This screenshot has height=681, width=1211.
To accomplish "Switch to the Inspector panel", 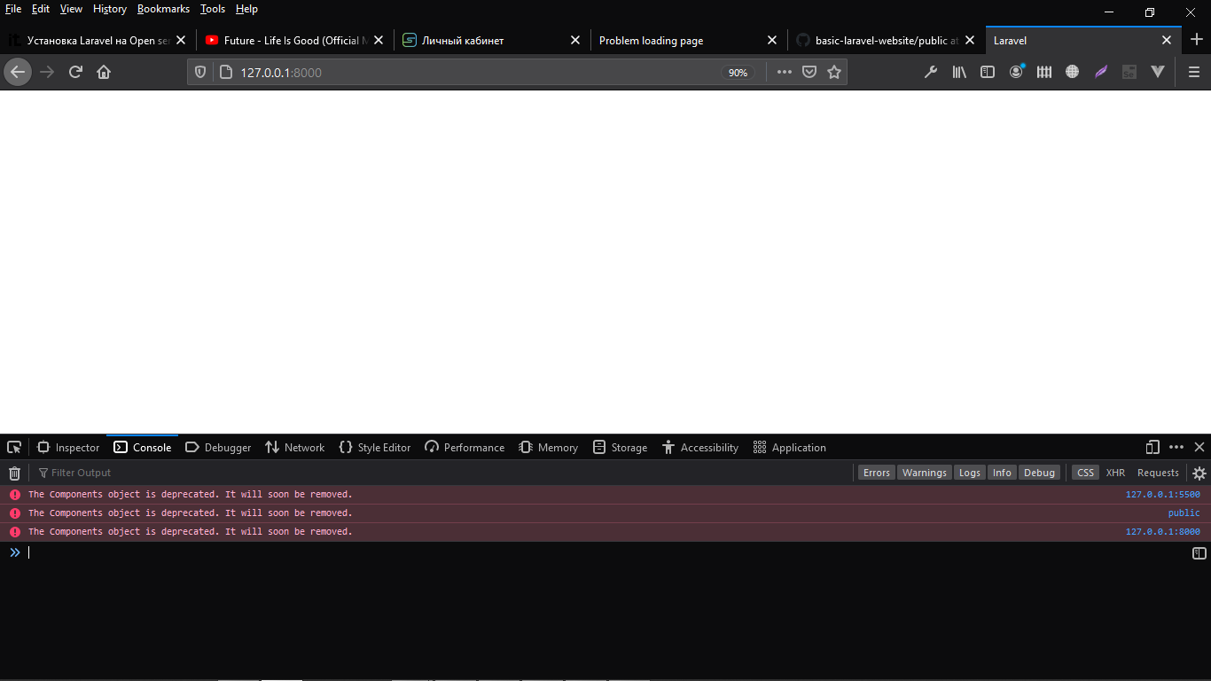I will pyautogui.click(x=68, y=448).
